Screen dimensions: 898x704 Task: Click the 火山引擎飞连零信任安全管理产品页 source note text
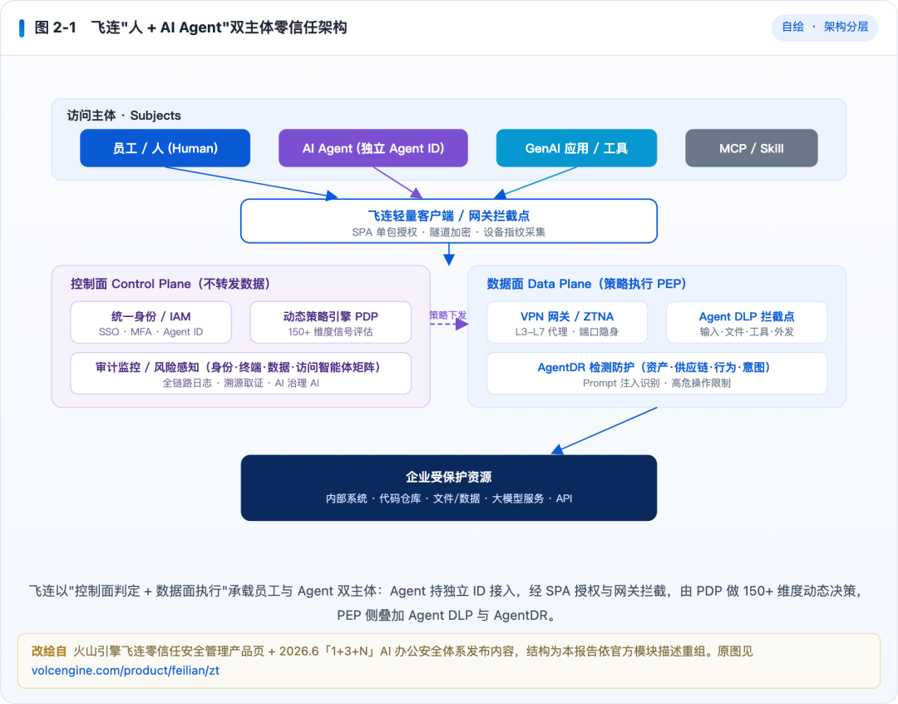click(x=412, y=652)
